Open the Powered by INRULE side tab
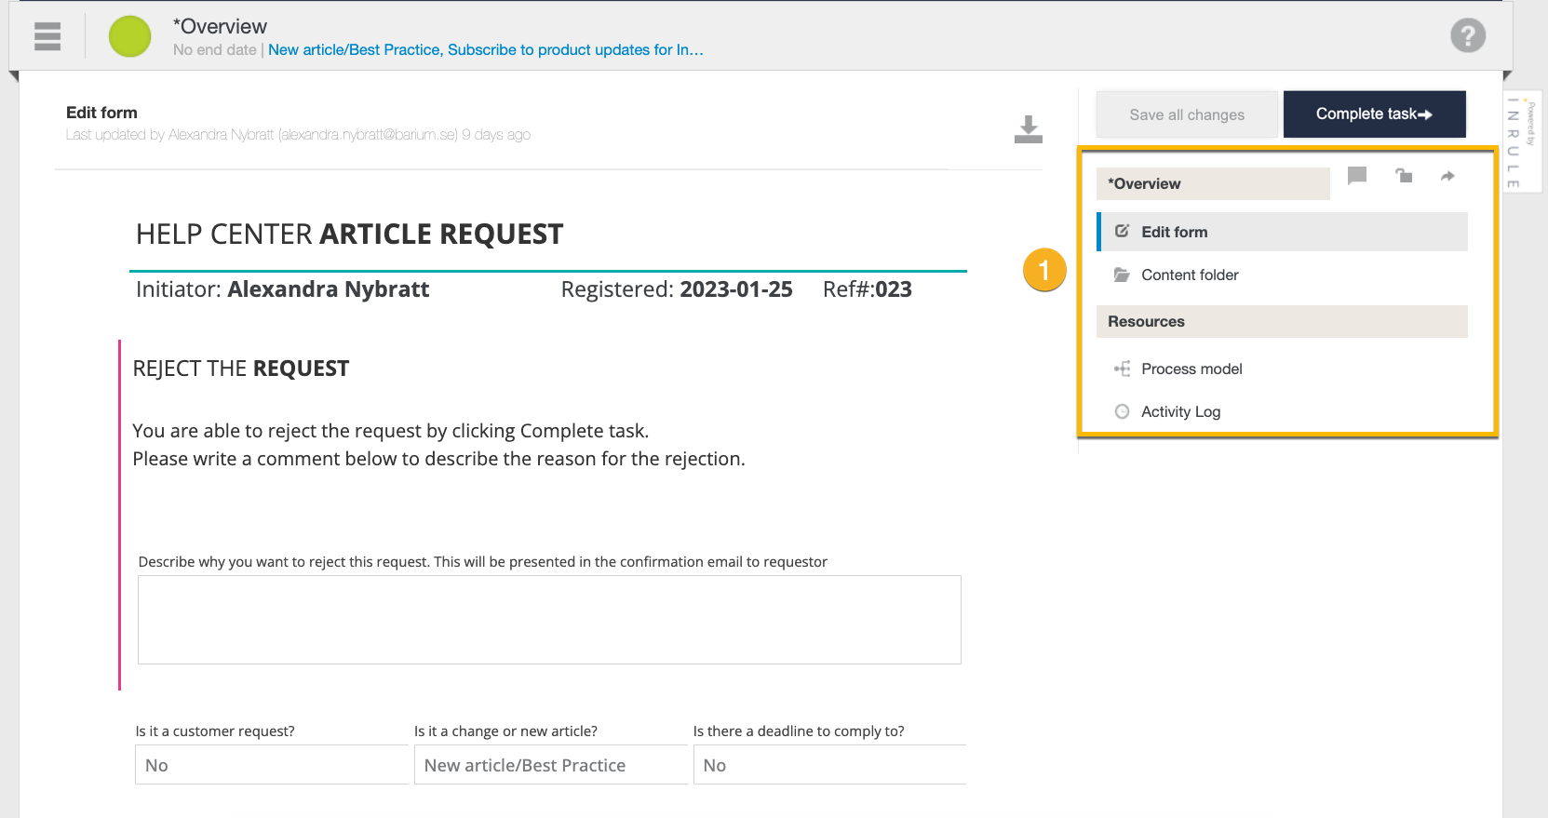The height and width of the screenshot is (818, 1548). tap(1522, 140)
